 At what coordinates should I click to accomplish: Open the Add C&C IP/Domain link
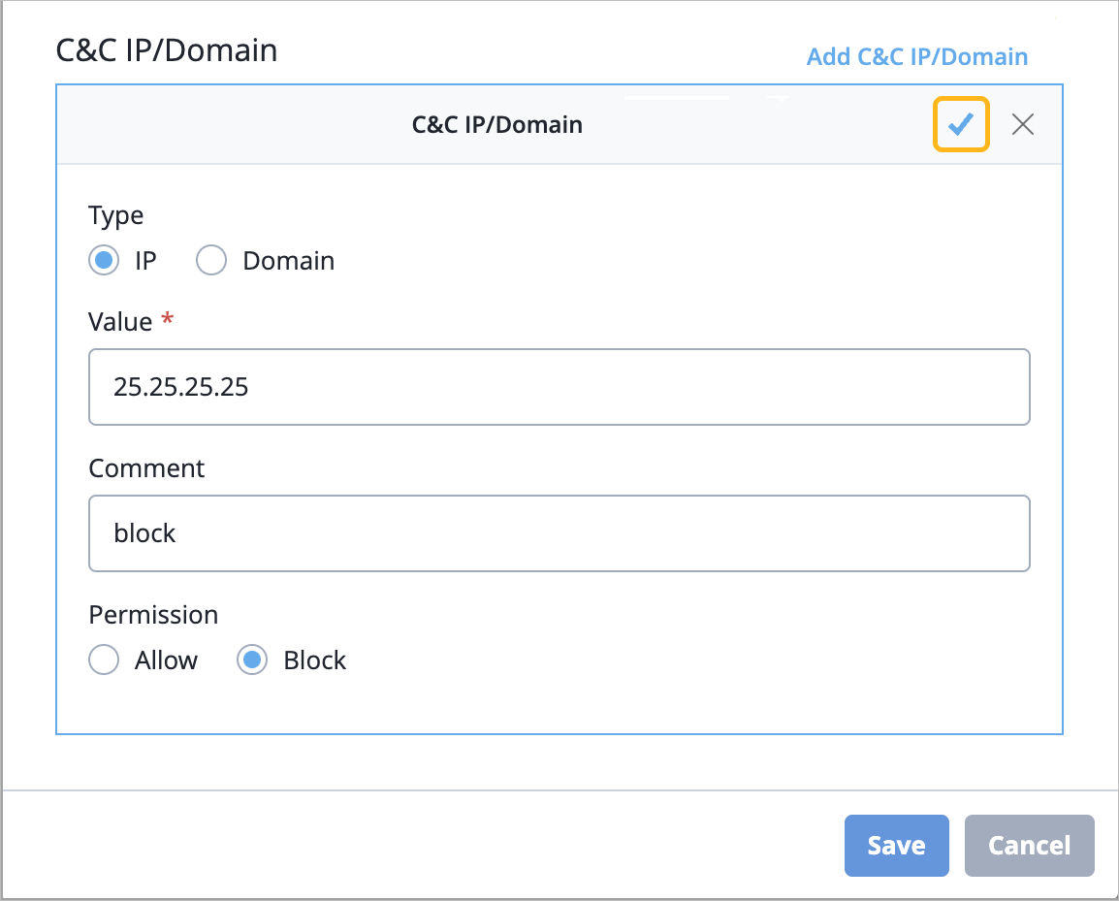click(x=916, y=56)
